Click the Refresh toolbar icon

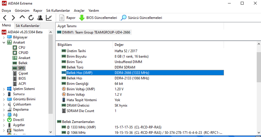click(31, 18)
